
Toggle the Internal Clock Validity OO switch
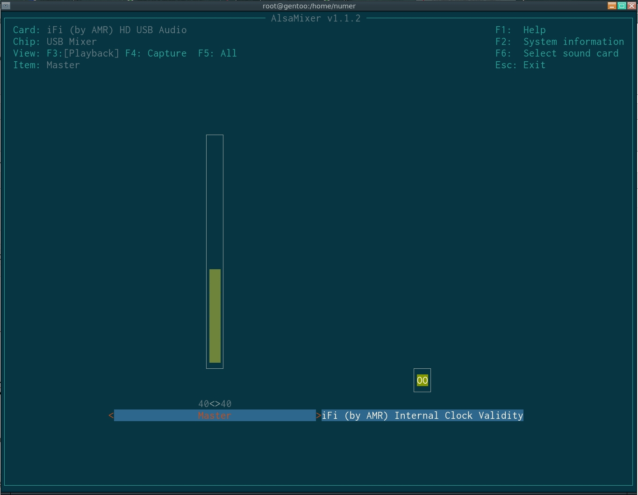tap(422, 380)
